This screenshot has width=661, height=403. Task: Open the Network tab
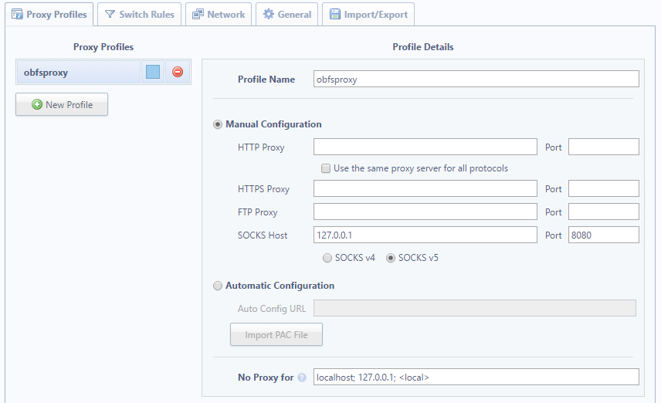pos(219,15)
